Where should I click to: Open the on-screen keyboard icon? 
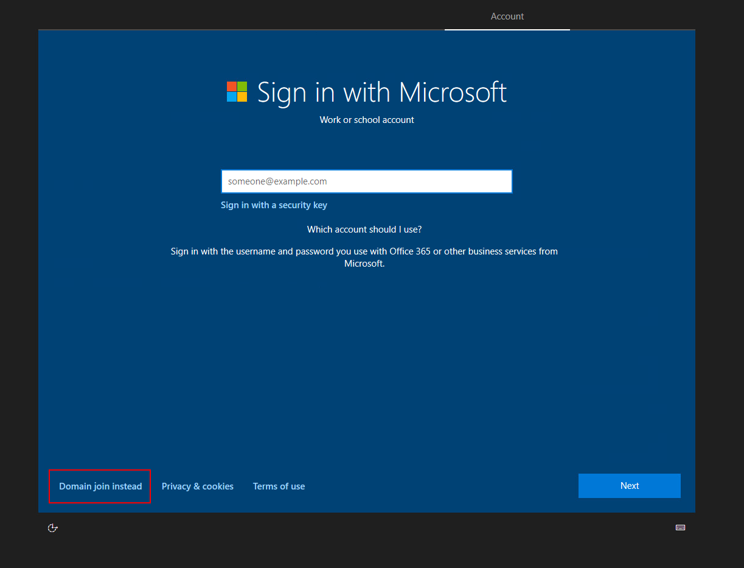click(680, 528)
